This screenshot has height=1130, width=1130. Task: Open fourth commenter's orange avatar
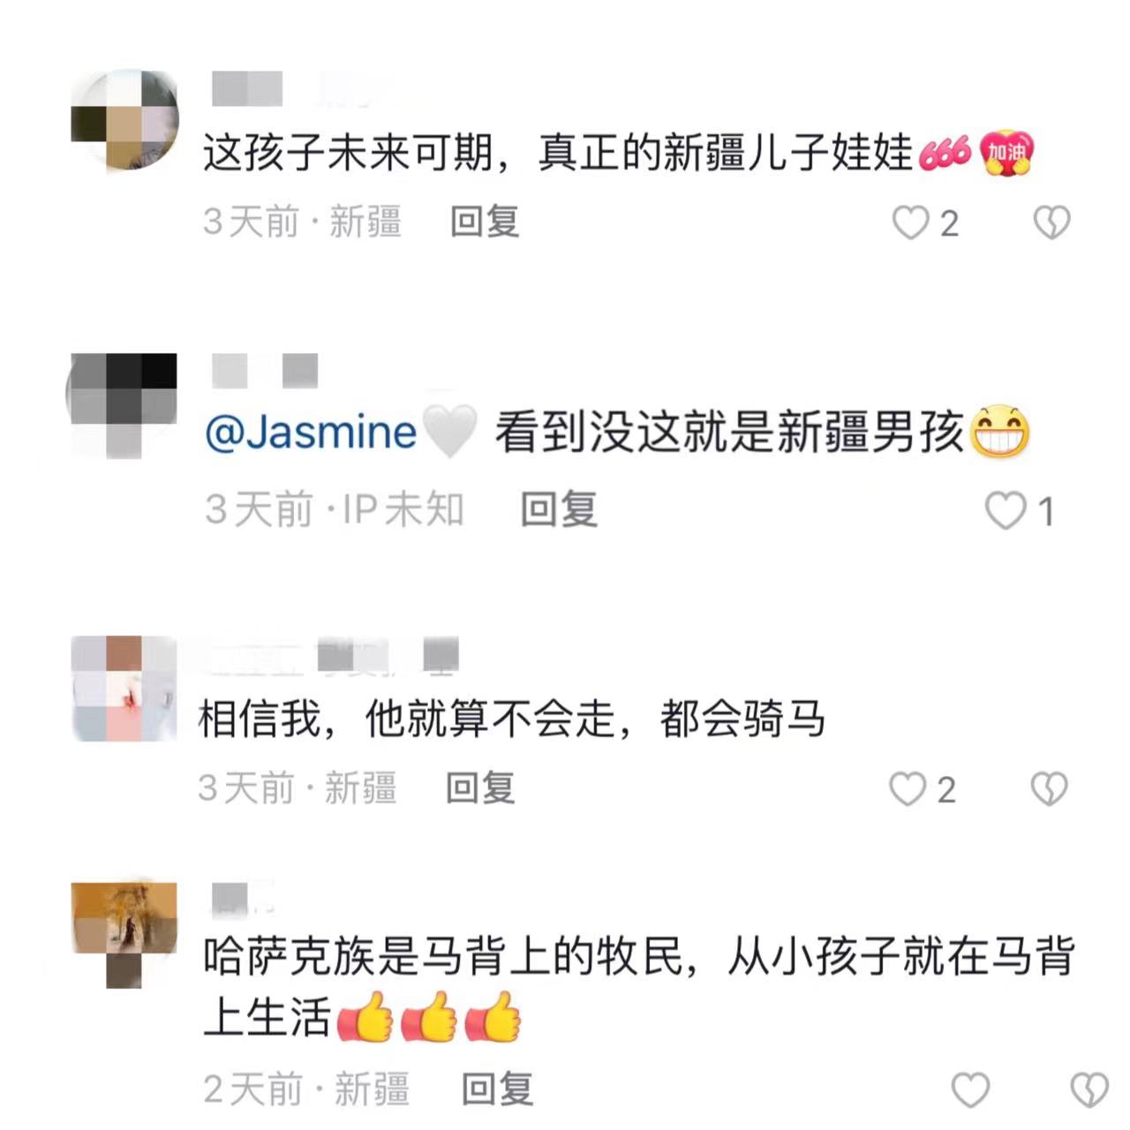click(124, 934)
